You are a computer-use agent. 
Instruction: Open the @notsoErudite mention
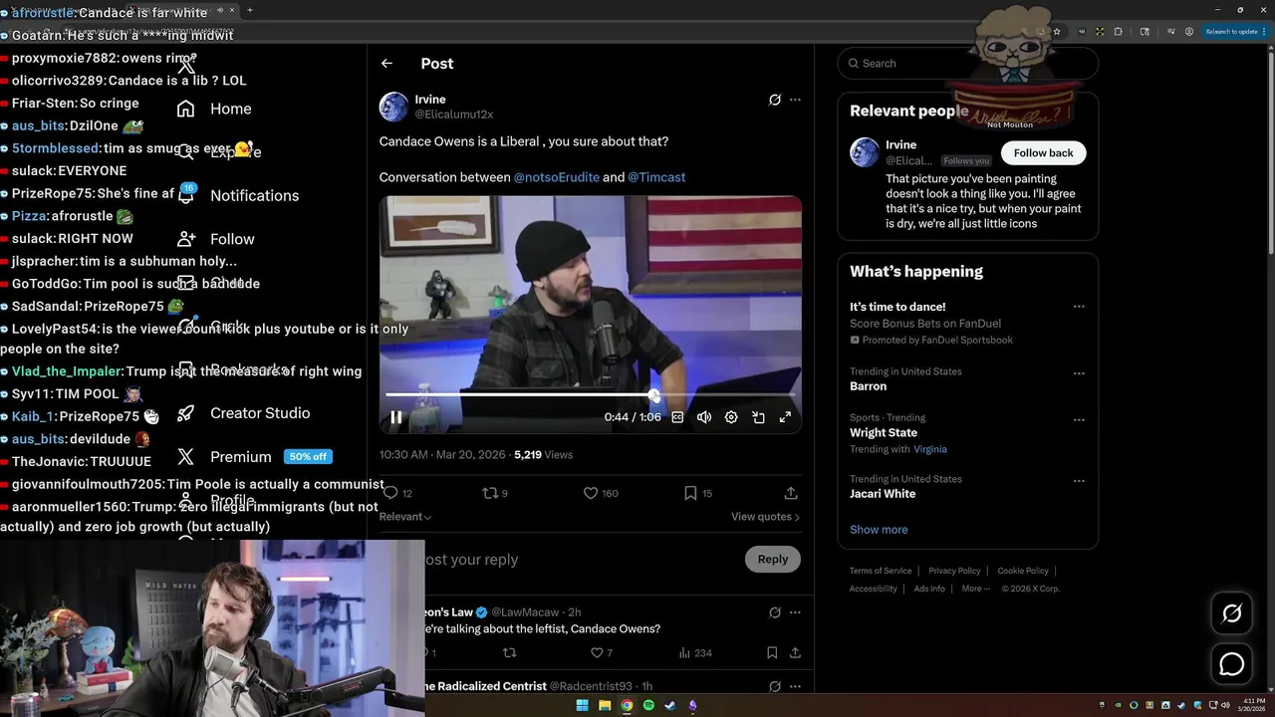pos(556,177)
